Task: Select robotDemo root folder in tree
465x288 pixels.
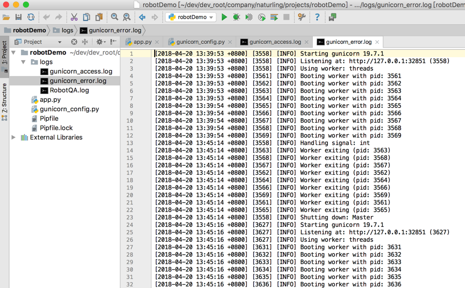Action: [x=47, y=53]
